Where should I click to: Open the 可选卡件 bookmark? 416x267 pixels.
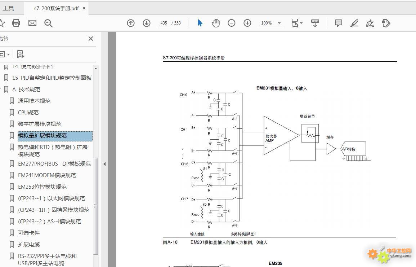click(x=29, y=233)
